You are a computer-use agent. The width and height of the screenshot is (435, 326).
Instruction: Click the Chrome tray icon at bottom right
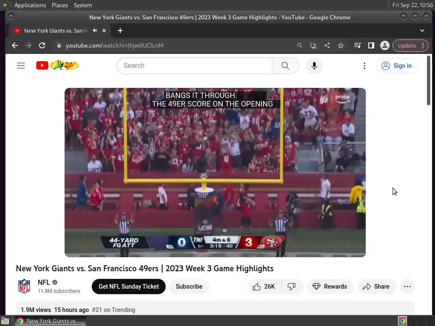coord(402,321)
